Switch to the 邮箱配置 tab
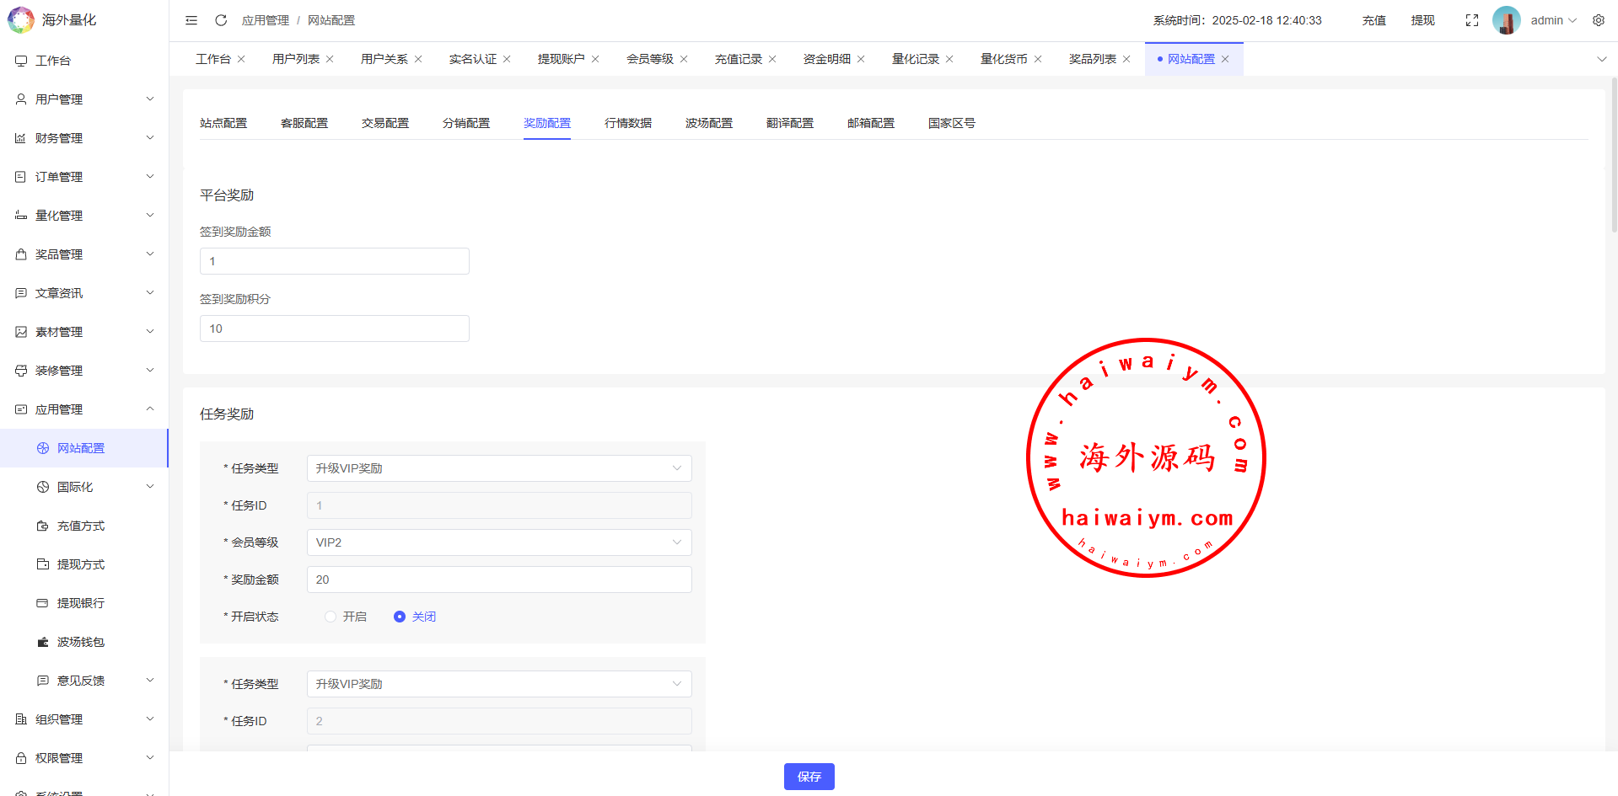Image resolution: width=1618 pixels, height=796 pixels. (871, 123)
